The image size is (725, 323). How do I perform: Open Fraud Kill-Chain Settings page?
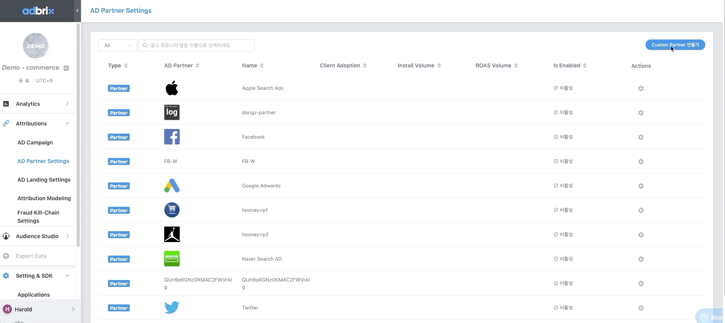pos(38,216)
